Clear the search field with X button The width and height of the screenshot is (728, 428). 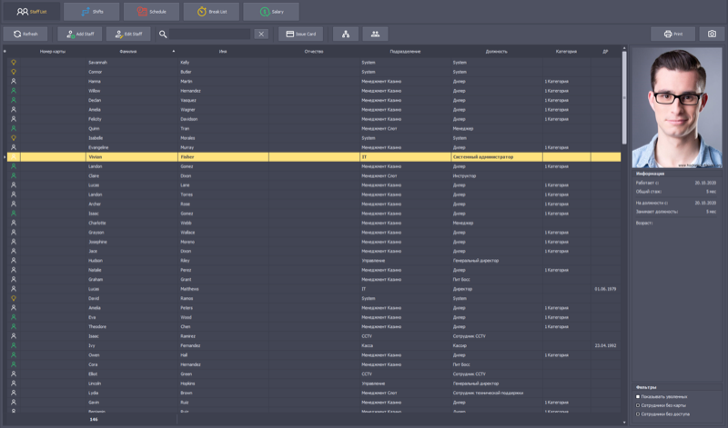(261, 34)
